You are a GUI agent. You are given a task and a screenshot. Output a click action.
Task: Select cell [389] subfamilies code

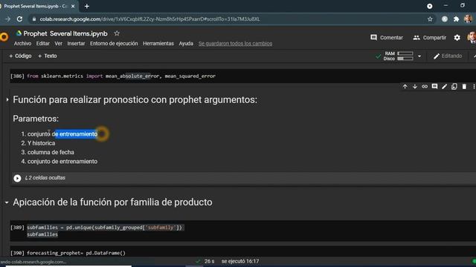click(104, 231)
